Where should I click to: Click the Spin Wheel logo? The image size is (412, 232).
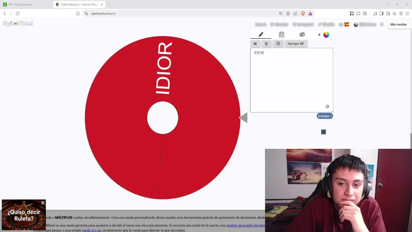[18, 24]
